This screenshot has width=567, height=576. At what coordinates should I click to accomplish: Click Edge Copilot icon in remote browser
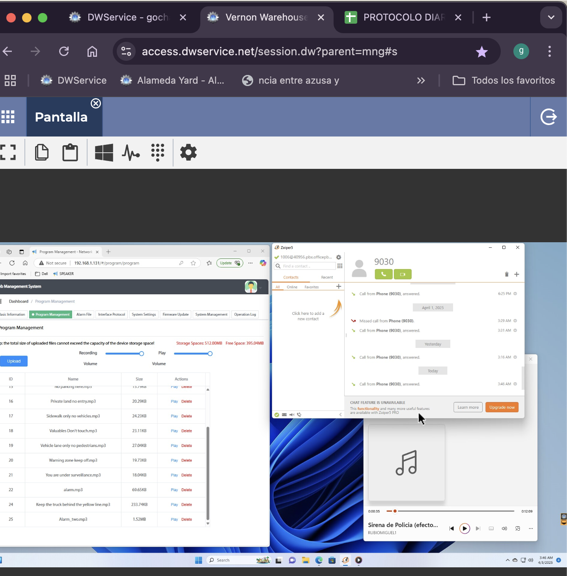(263, 263)
